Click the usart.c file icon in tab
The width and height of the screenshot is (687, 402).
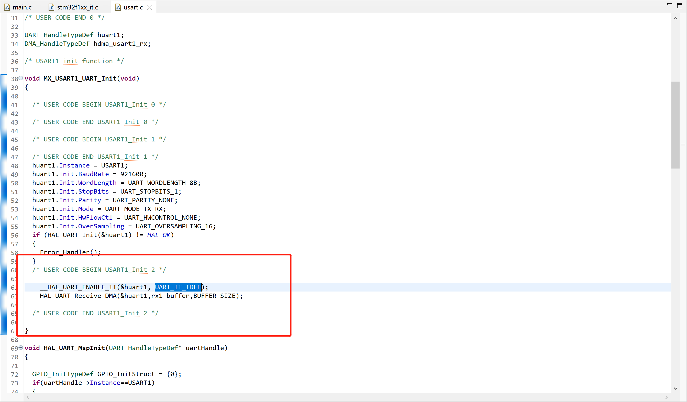(x=118, y=7)
